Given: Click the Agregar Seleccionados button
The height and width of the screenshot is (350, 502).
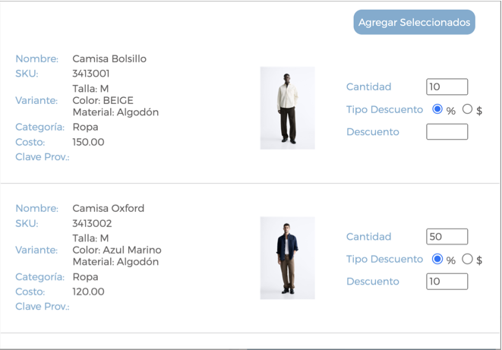Looking at the screenshot, I should pyautogui.click(x=414, y=22).
